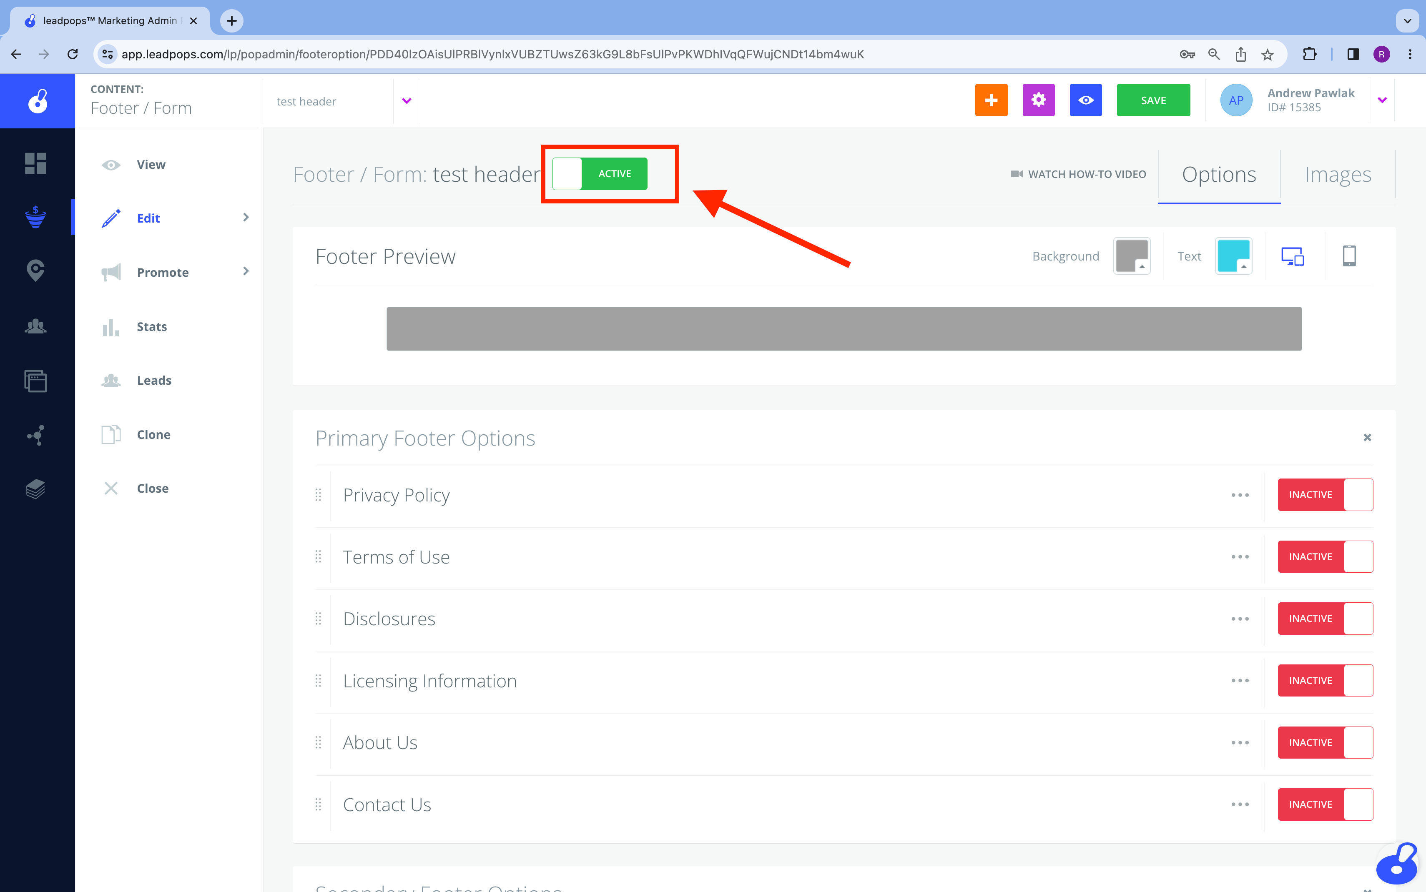Enable the Contact Us toggle

(1325, 805)
